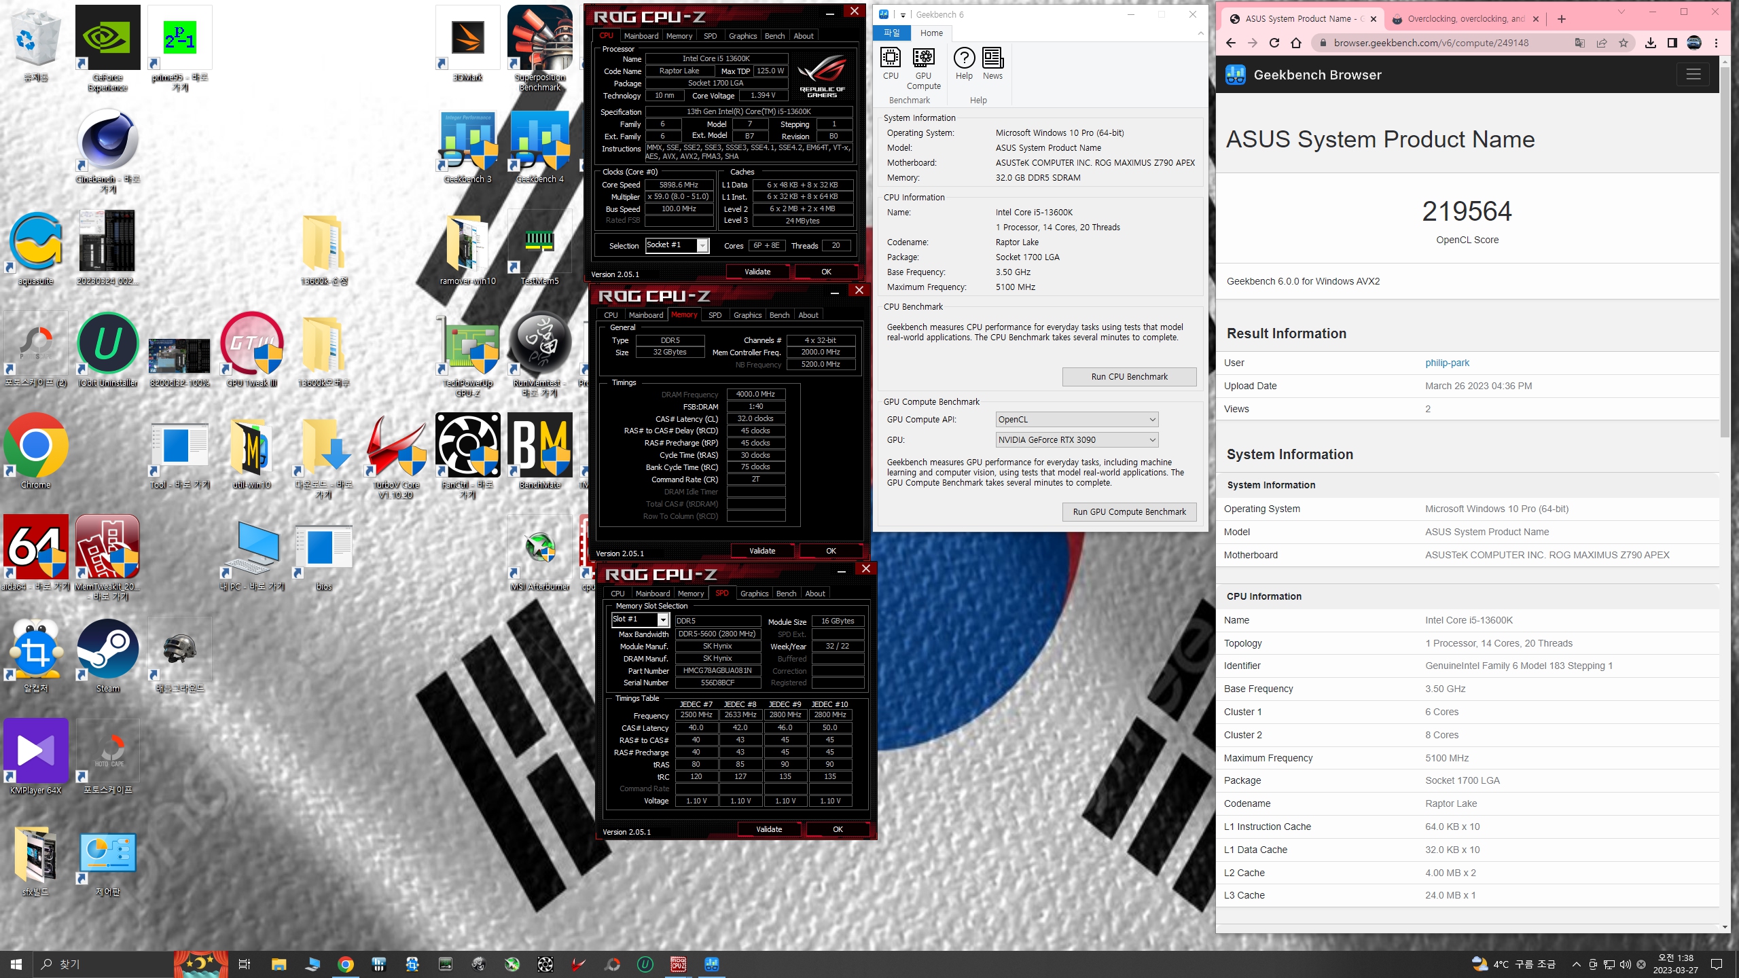This screenshot has height=978, width=1739.
Task: Open a new Chrome tab
Action: pyautogui.click(x=1562, y=19)
